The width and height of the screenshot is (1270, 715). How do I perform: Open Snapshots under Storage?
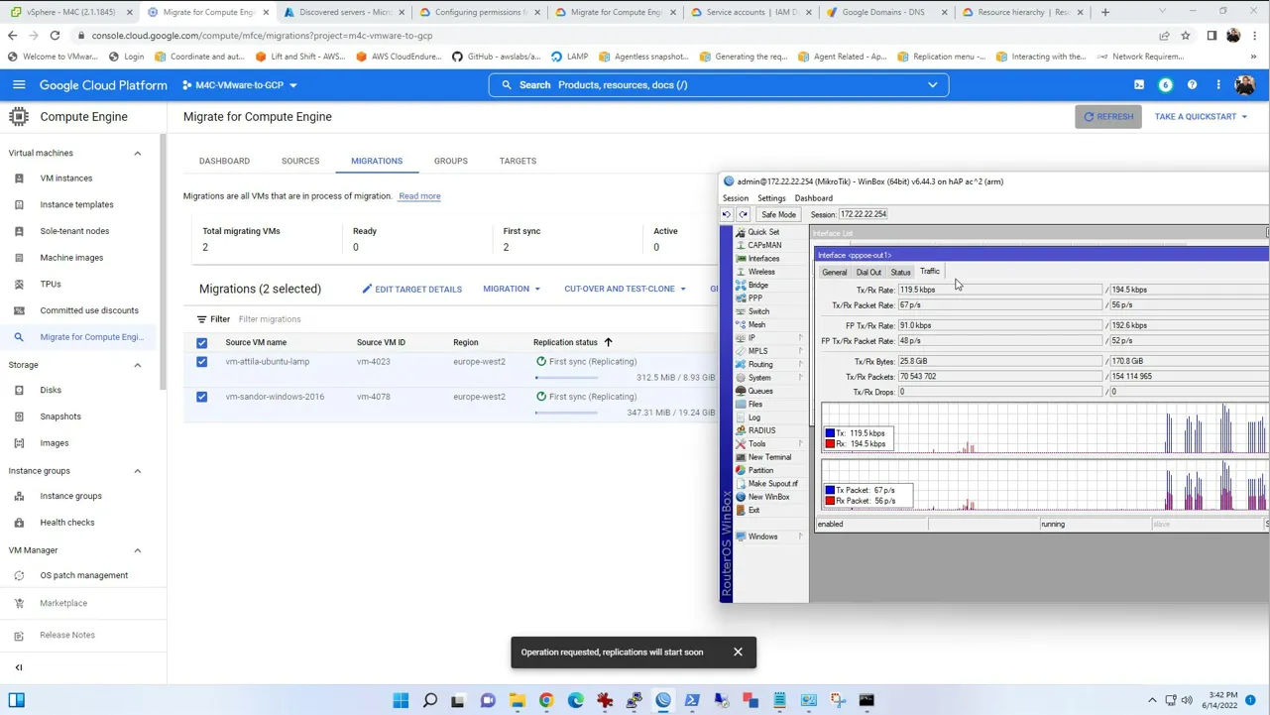pos(60,417)
